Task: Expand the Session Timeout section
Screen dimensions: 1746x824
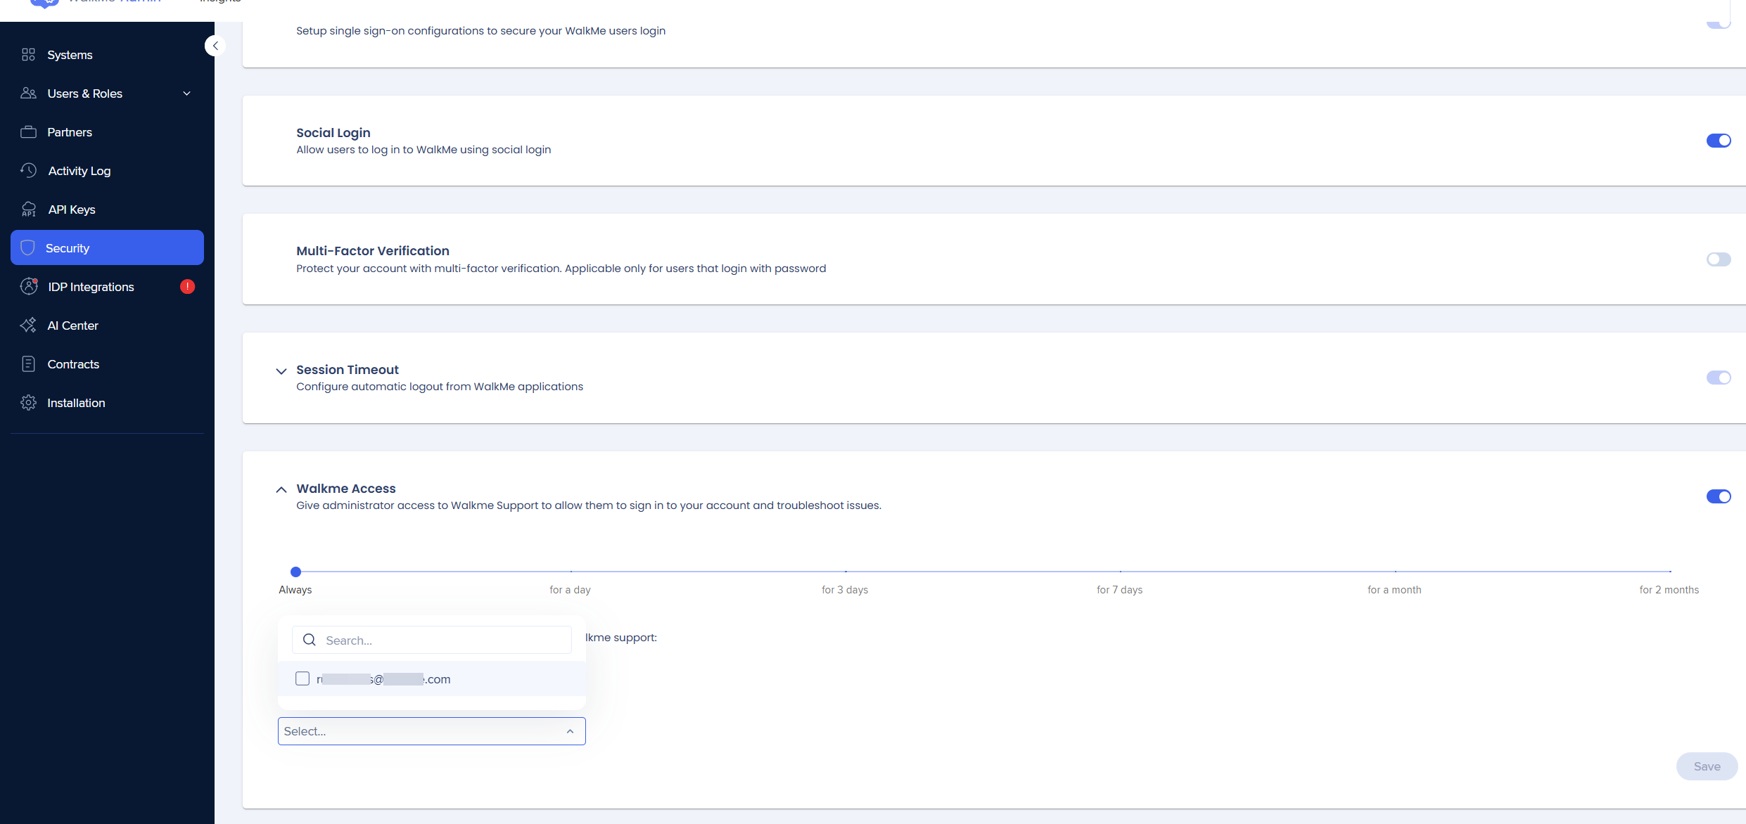Action: [281, 371]
